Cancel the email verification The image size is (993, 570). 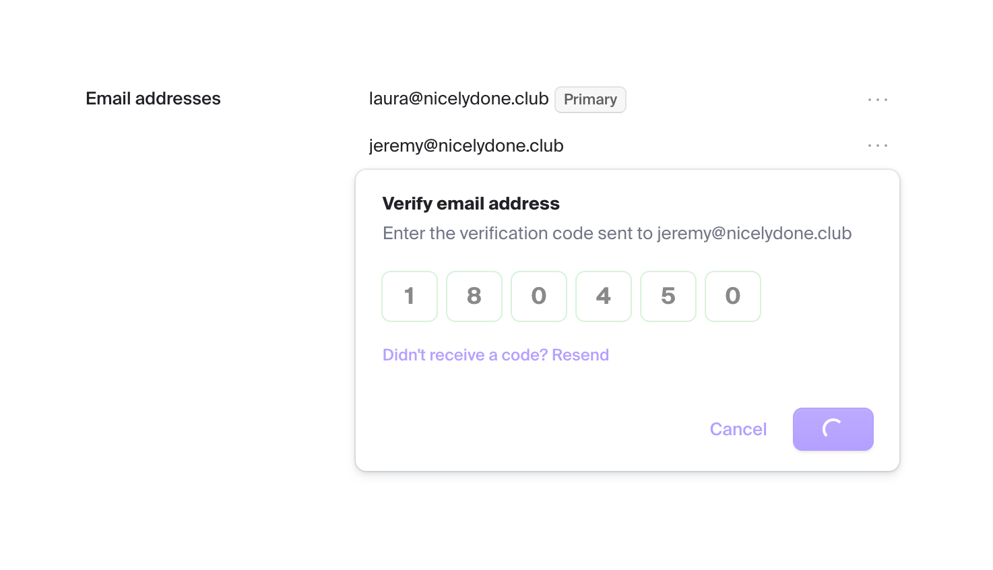click(738, 429)
